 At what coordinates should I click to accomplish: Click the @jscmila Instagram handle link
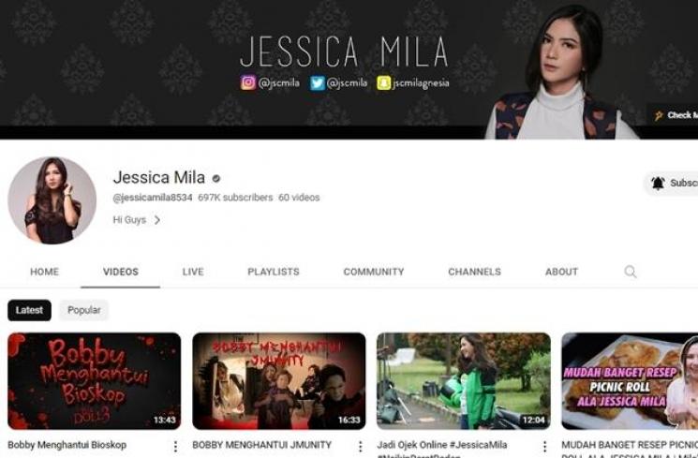pyautogui.click(x=278, y=82)
